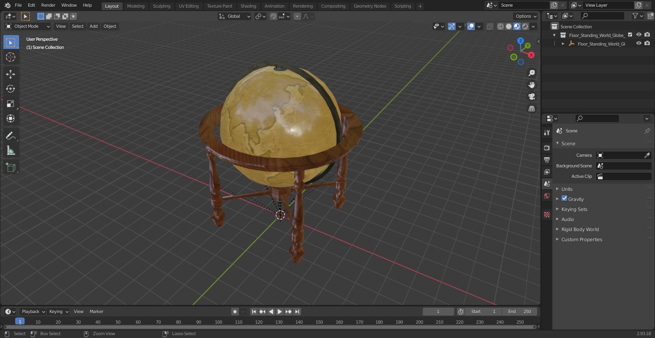Screen dimensions: 655x338
Task: Switch to solid viewport shading
Action: 509,26
